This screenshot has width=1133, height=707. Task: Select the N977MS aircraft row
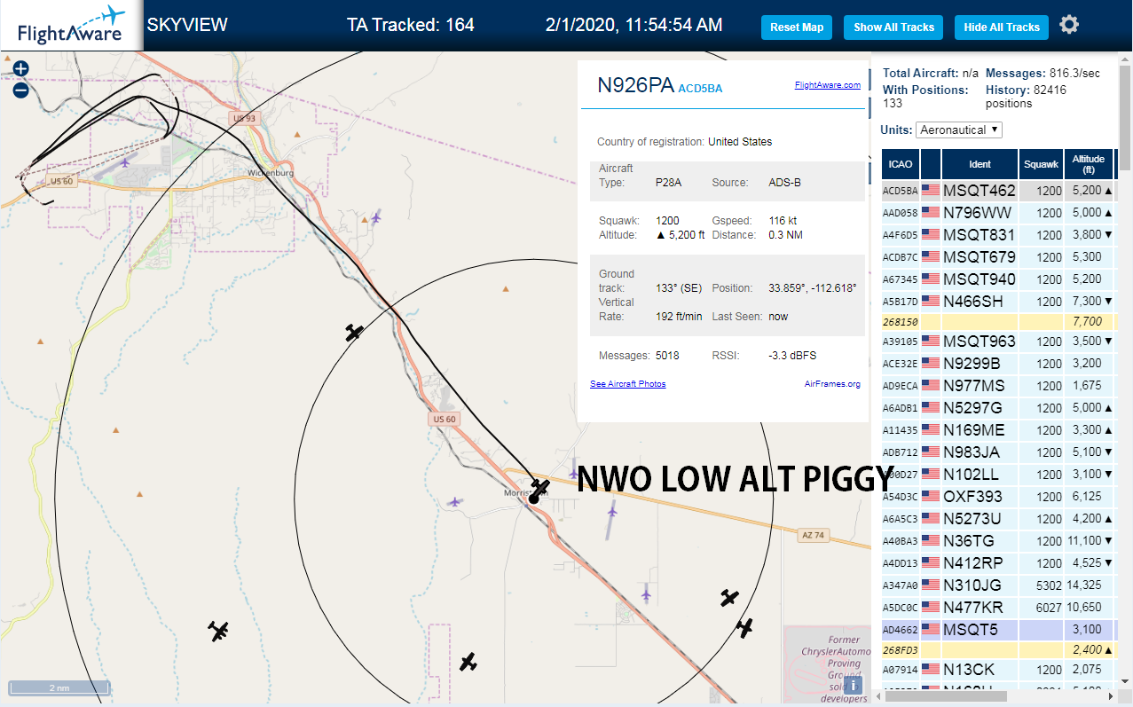click(x=999, y=386)
